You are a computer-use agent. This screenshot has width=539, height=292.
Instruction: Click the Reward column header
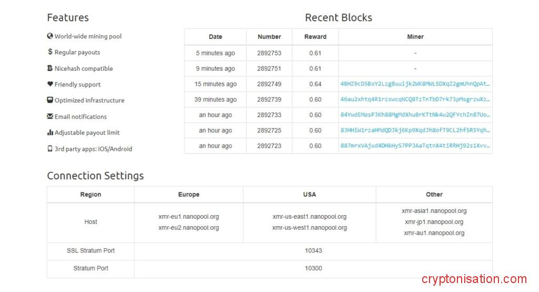(315, 37)
